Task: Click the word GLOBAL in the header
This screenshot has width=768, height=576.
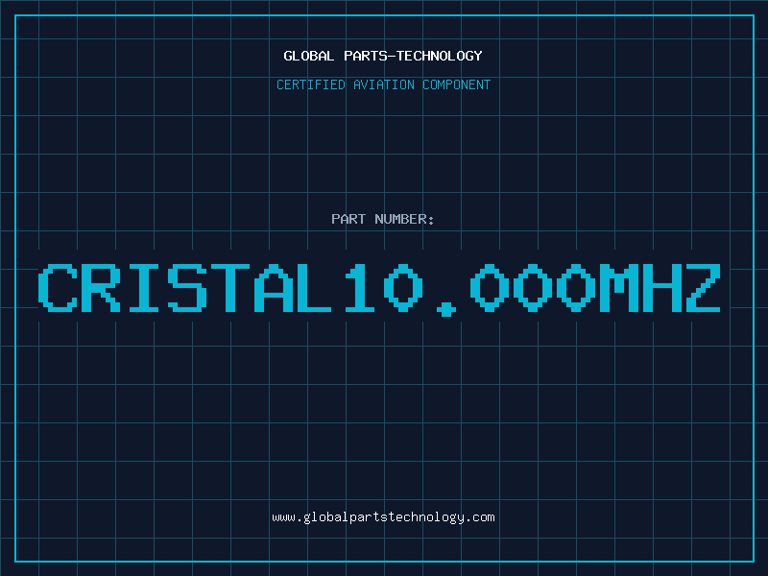Action: tap(309, 56)
